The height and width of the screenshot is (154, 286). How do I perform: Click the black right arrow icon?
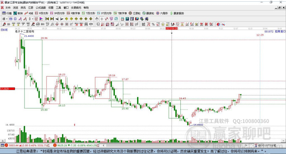point(62,19)
